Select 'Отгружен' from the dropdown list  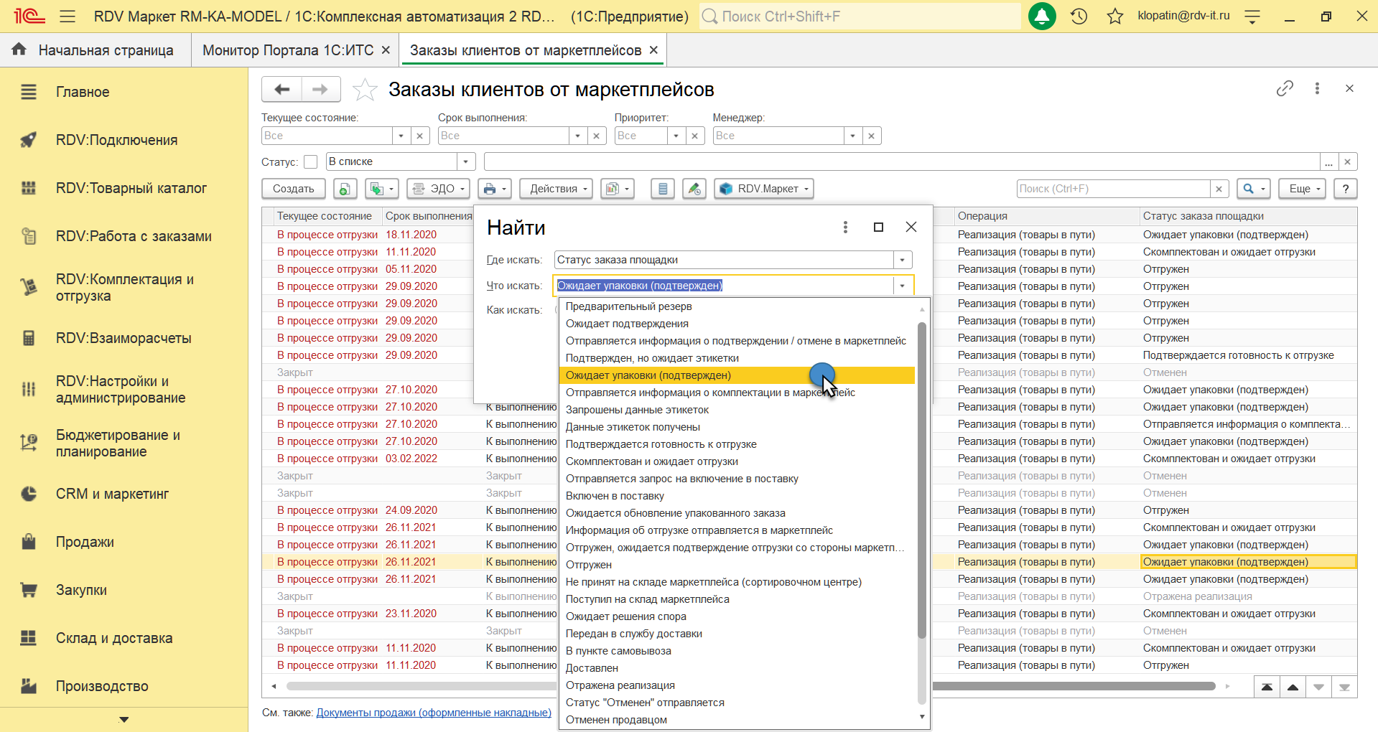589,565
